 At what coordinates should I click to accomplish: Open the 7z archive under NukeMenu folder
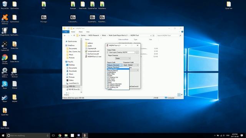tap(102, 19)
